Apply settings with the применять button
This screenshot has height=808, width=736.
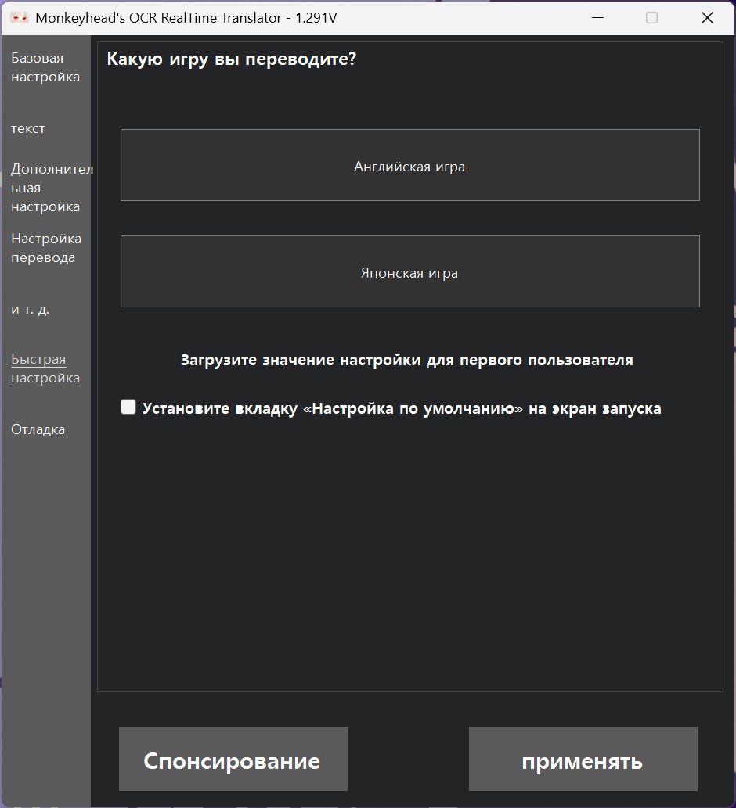583,759
